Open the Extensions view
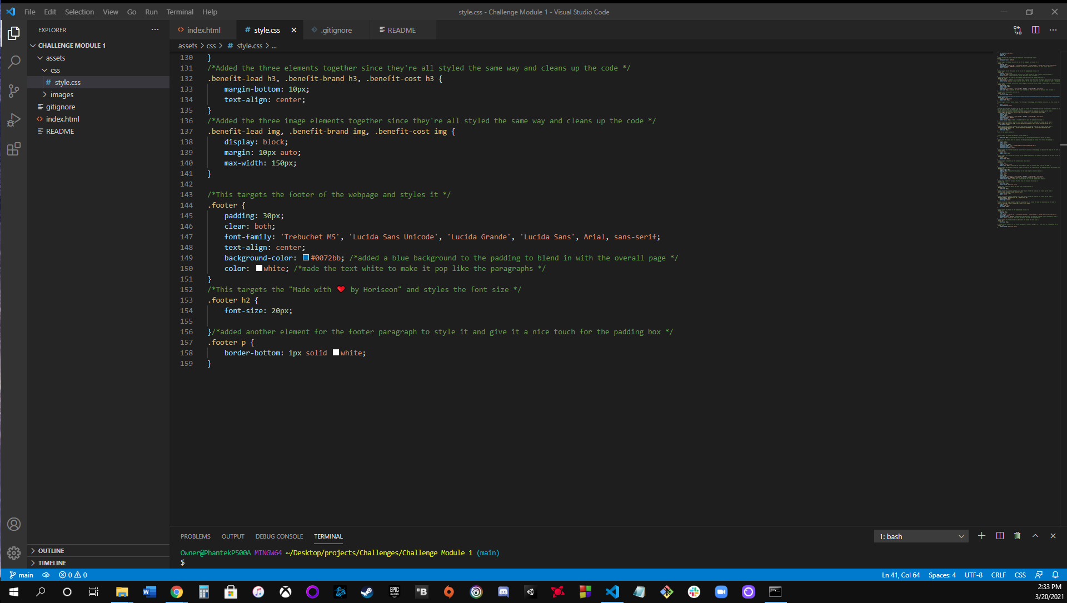Screen dimensions: 1067x603 [14, 149]
